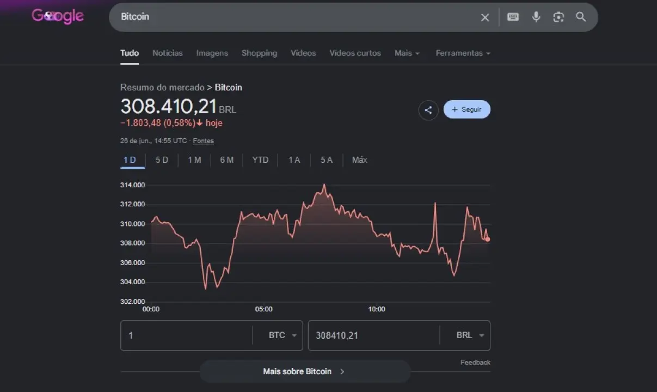
Task: Click the BTC amount input field
Action: [x=186, y=335]
